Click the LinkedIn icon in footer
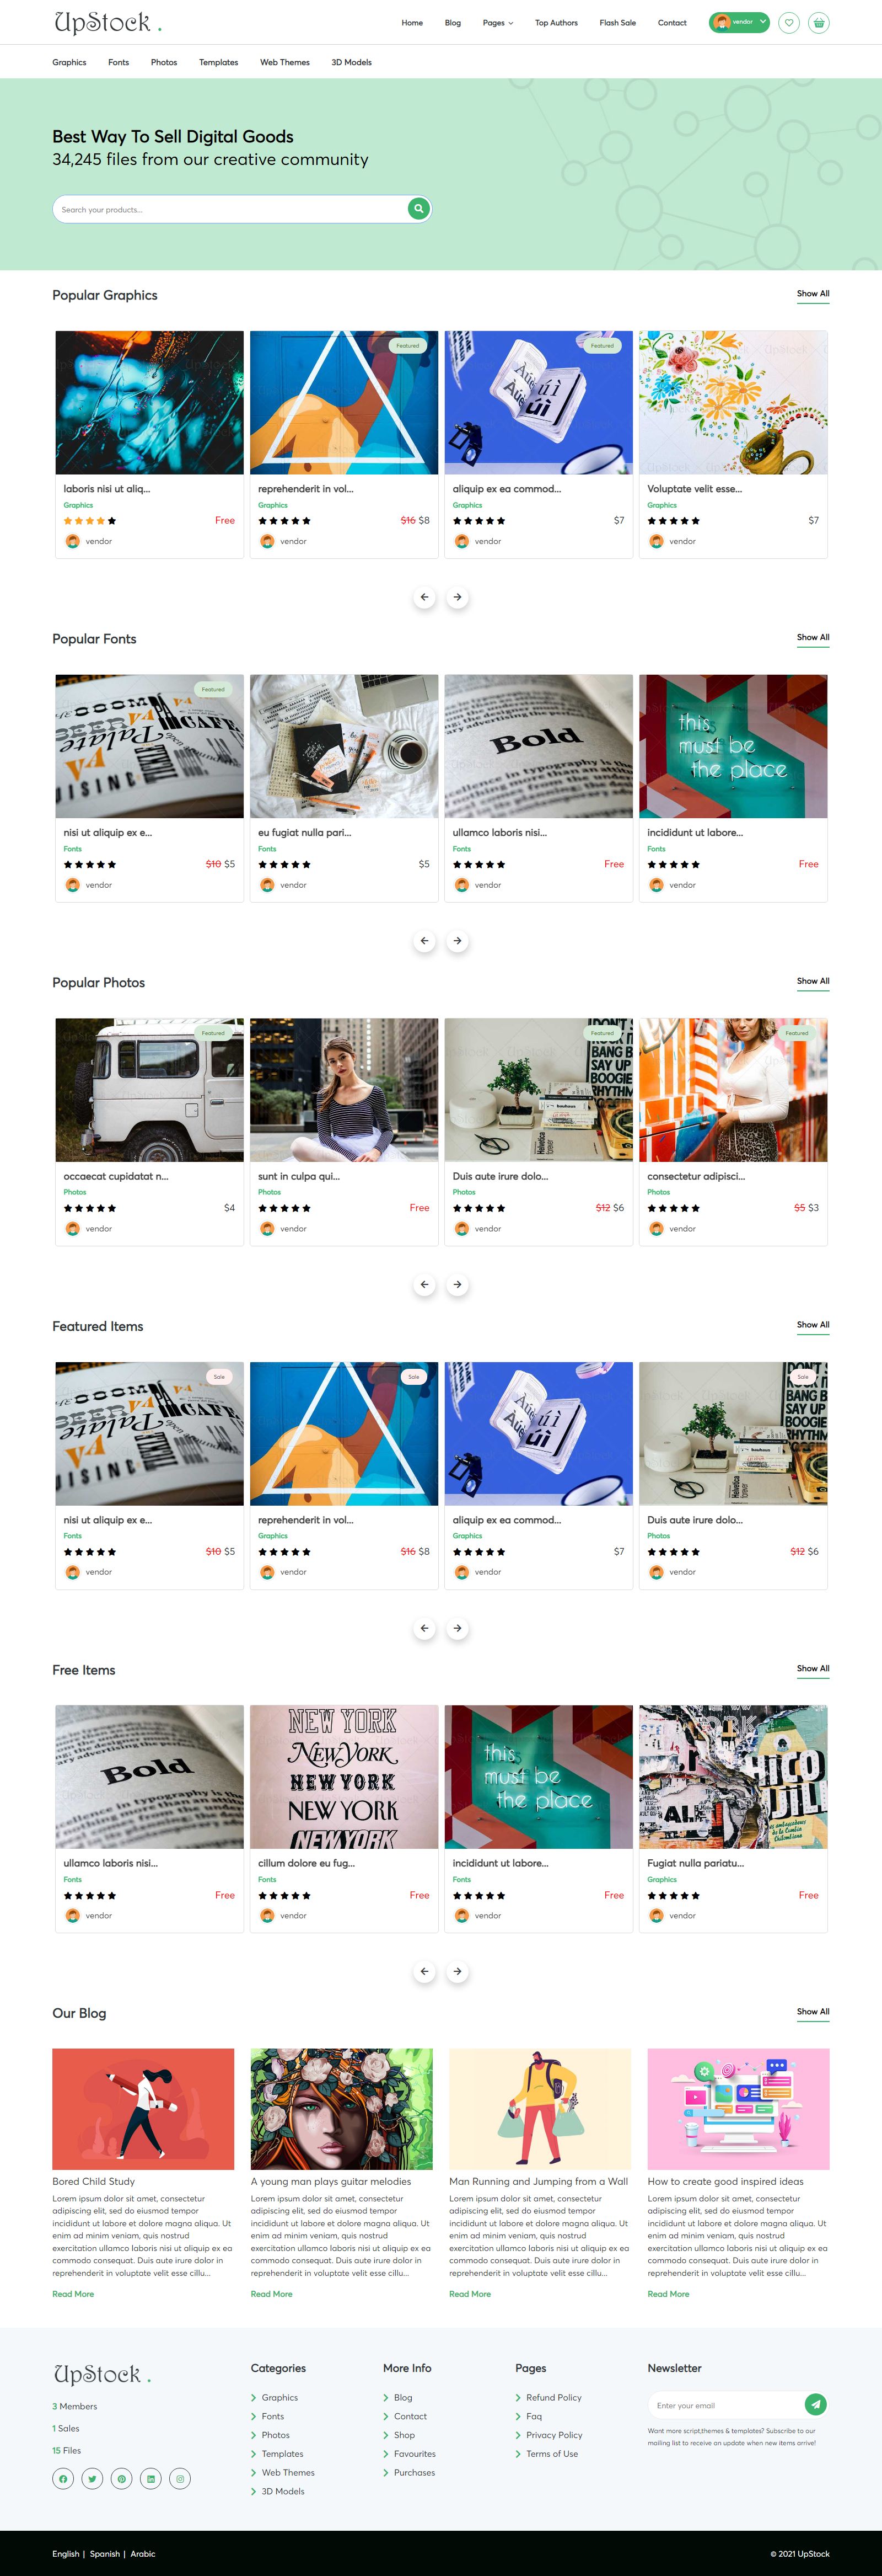The height and width of the screenshot is (2576, 882). [x=151, y=2478]
